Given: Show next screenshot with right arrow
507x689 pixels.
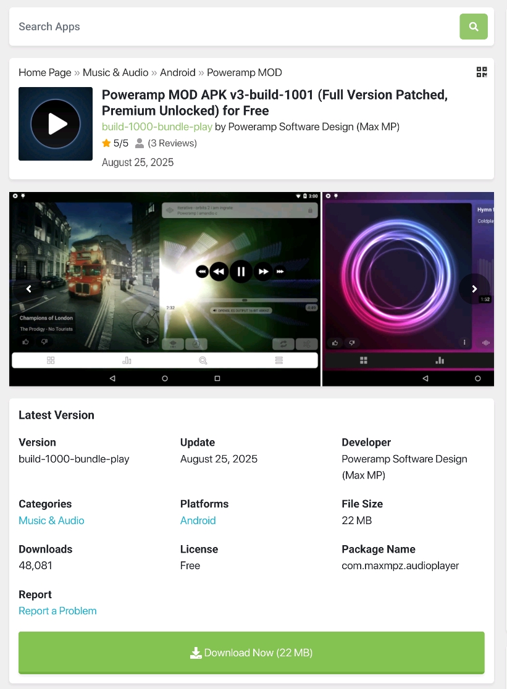Looking at the screenshot, I should [474, 289].
